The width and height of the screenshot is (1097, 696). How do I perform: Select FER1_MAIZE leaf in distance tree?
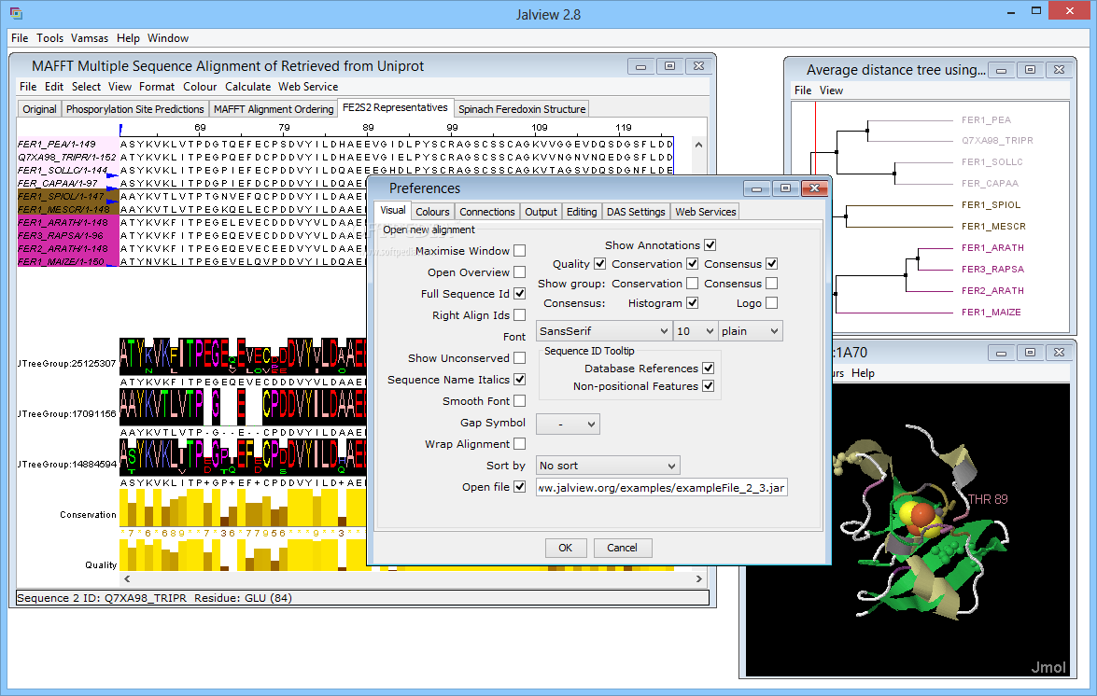[x=991, y=313]
